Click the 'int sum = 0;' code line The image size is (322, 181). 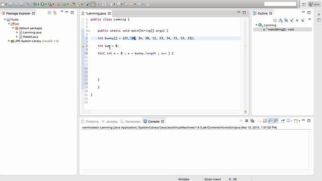[x=108, y=46]
